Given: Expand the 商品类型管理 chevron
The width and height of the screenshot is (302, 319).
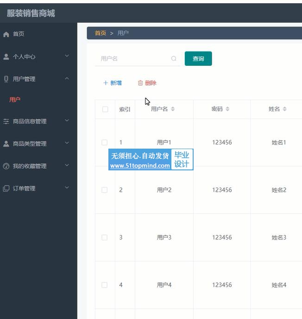Looking at the screenshot, I should pyautogui.click(x=67, y=143).
